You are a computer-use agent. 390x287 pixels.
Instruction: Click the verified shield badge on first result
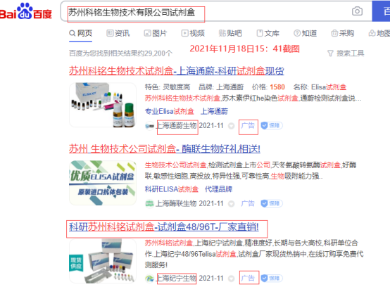(272, 126)
